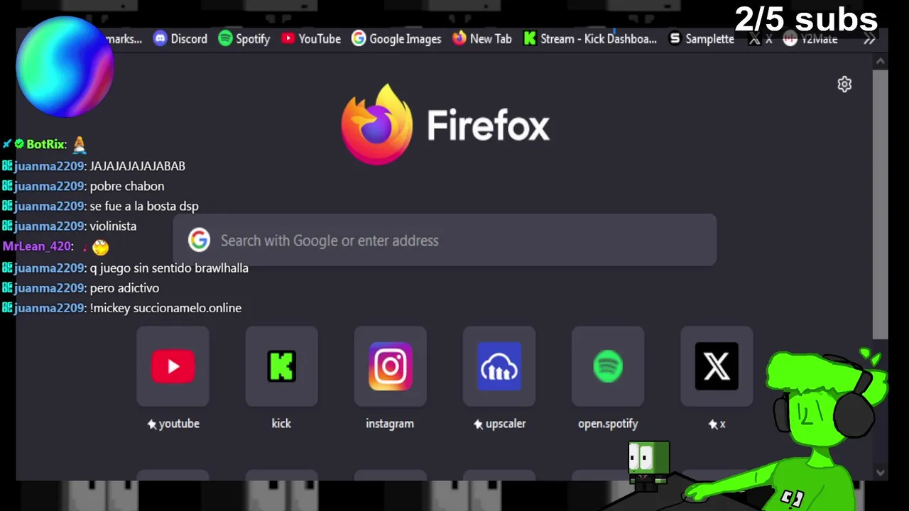Click chat message 'pero adictivo'
Viewport: 909px width, 511px height.
tap(124, 288)
